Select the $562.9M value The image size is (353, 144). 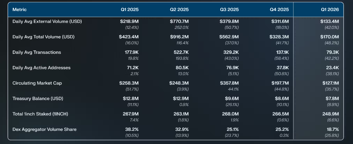click(229, 37)
